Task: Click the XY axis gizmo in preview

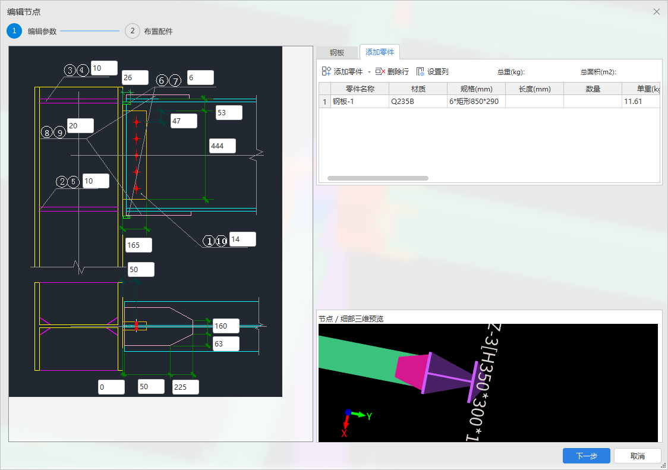Action: (357, 422)
